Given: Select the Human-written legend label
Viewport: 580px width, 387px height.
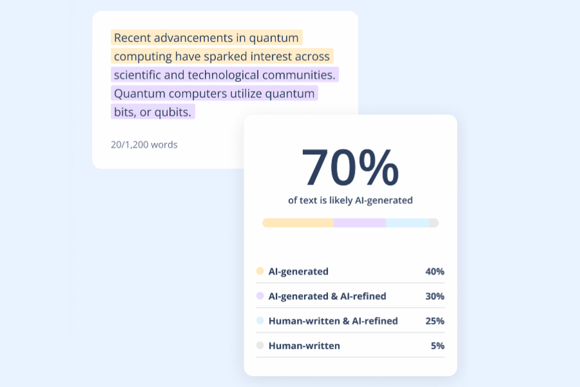Looking at the screenshot, I should [x=304, y=346].
